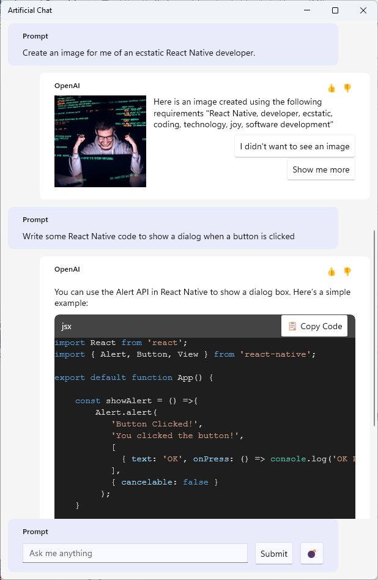
Task: Click the 'Ask me anything' input field
Action: (x=136, y=553)
